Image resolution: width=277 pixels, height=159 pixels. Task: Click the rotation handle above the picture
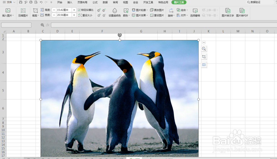120,35
